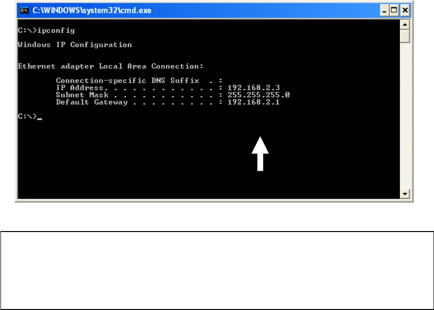The height and width of the screenshot is (310, 434).
Task: Click the IP address value 192.168.2.3
Action: click(x=254, y=88)
